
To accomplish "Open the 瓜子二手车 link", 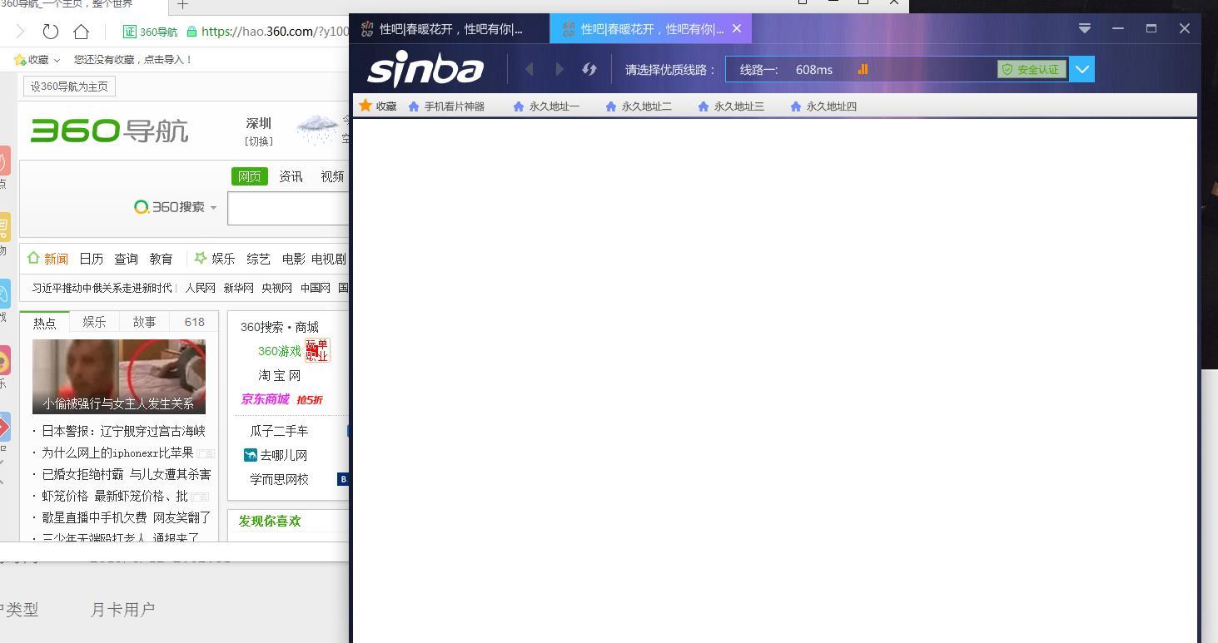I will coord(279,431).
